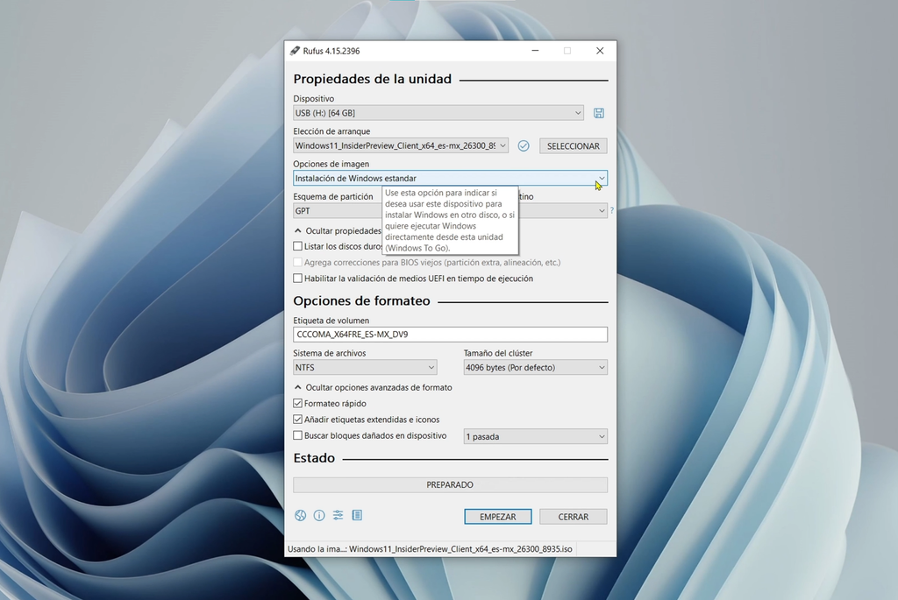The height and width of the screenshot is (600, 898).
Task: Click the Opciones de formateo heading
Action: point(361,300)
